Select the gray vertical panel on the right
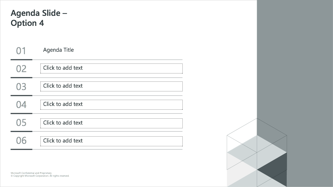Screen dimensions: 333x187 click(x=295, y=93)
